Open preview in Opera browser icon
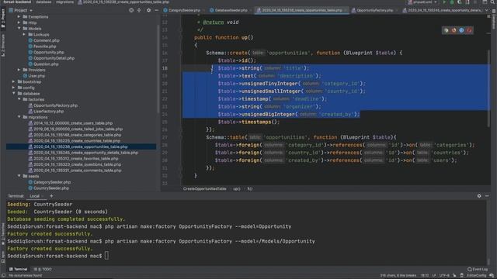Screen dimensions: 497x279 coord(469,30)
